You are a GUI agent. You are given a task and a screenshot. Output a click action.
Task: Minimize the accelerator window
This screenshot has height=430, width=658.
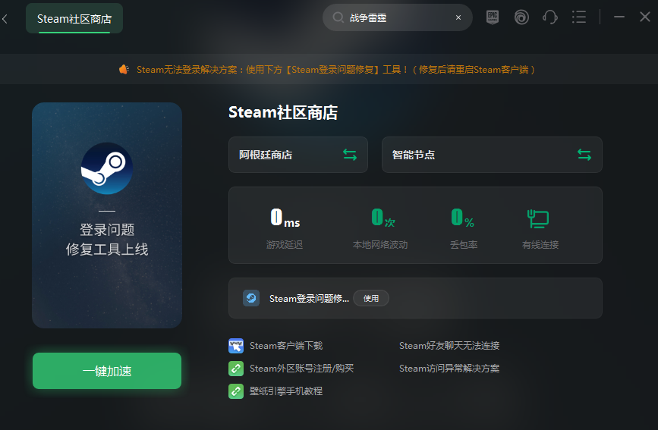click(x=619, y=17)
